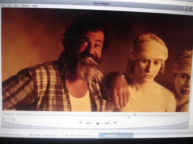
Task: Click the fast forward button
Action: click(x=107, y=123)
